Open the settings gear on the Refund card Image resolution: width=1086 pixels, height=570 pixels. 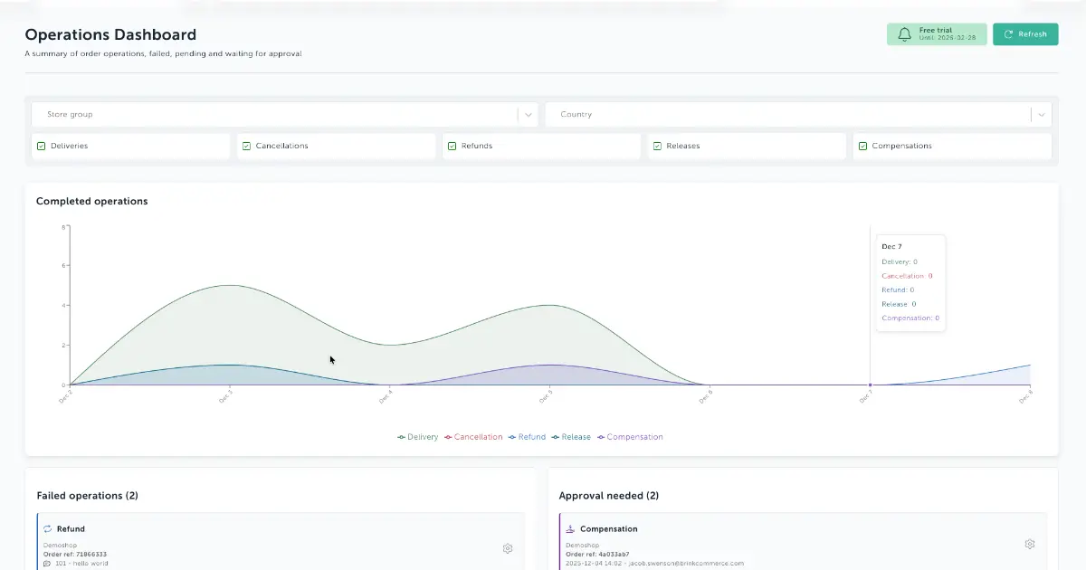[x=507, y=548]
